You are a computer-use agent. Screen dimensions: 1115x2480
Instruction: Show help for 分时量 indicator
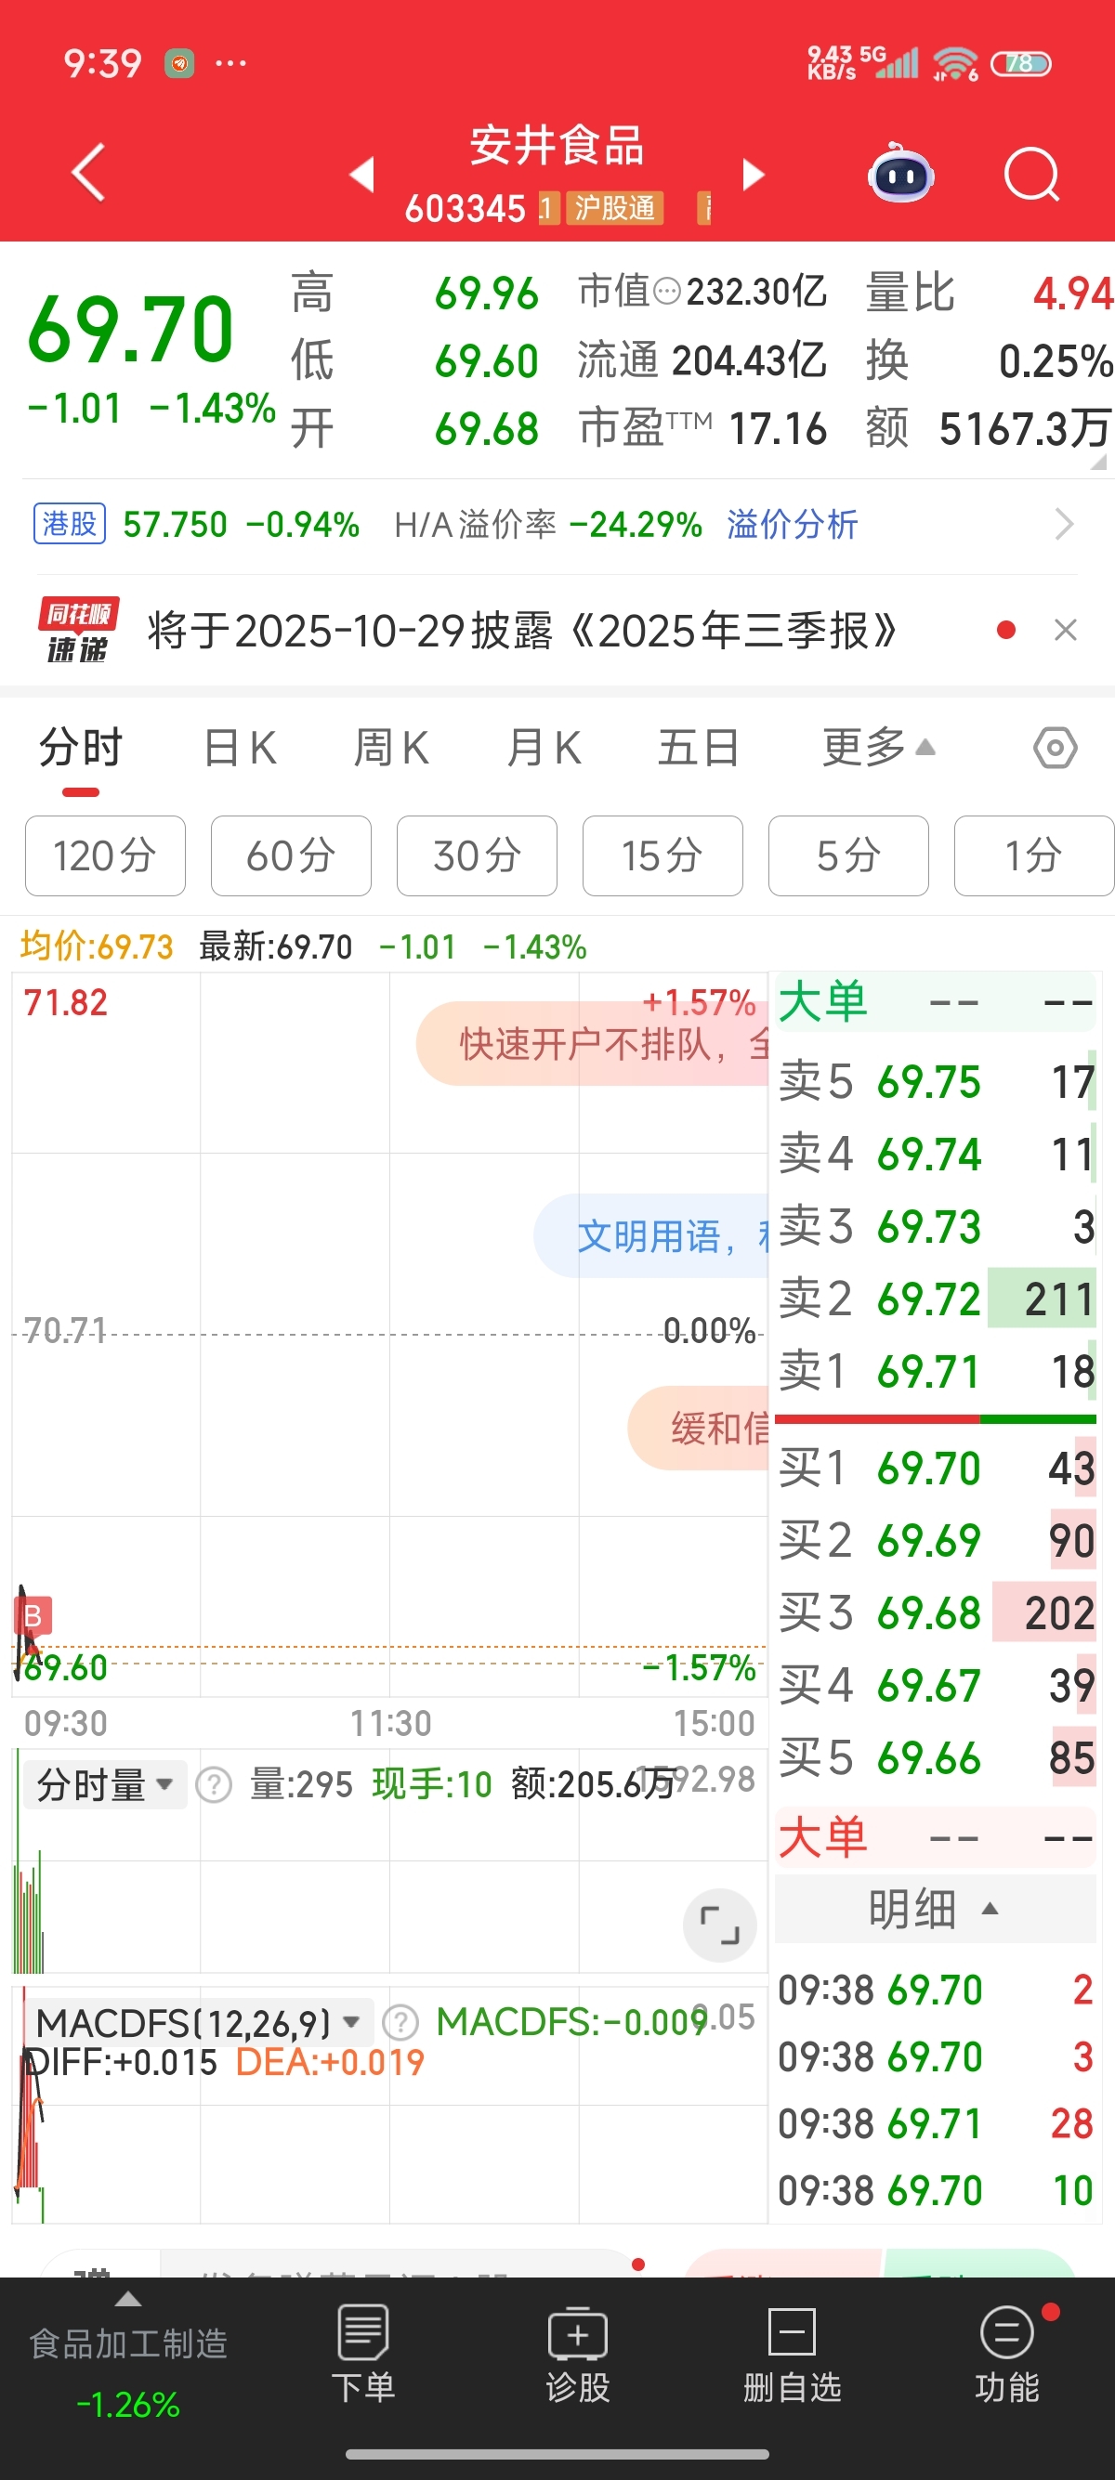(213, 1785)
